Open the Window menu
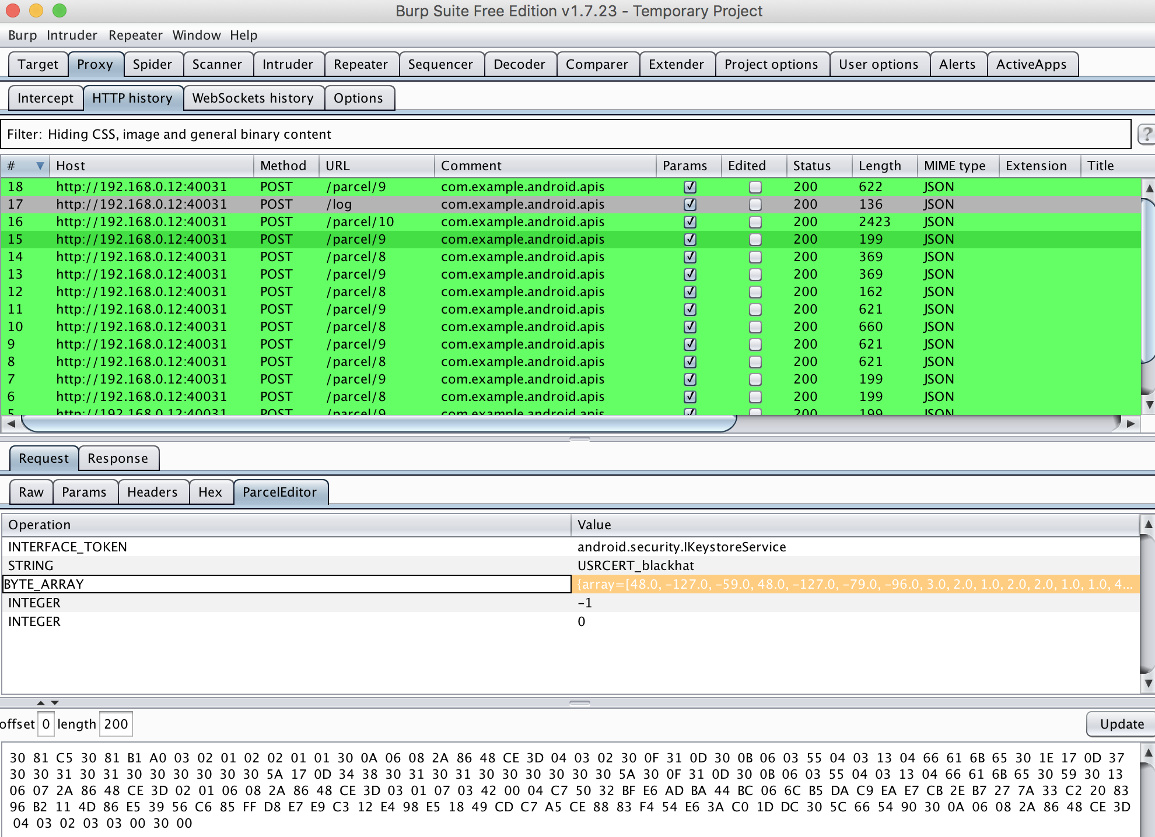 click(197, 35)
